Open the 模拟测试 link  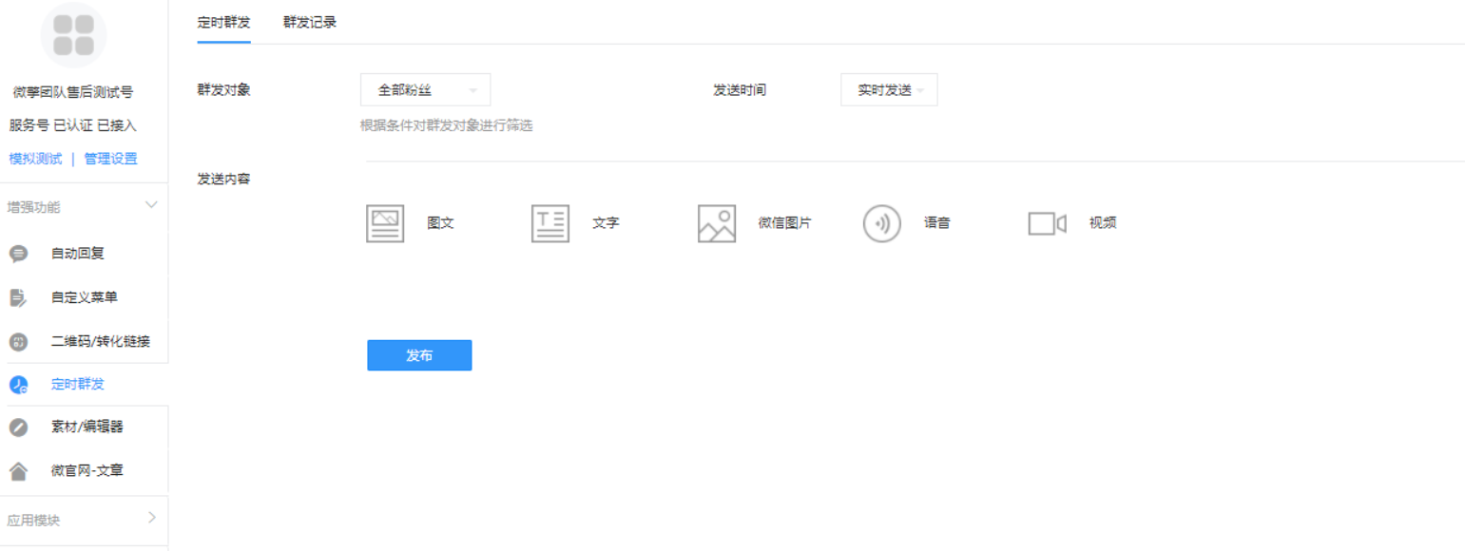click(x=35, y=159)
